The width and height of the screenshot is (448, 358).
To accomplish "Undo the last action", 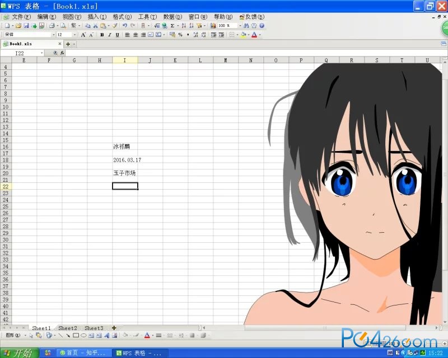I will 125,26.
